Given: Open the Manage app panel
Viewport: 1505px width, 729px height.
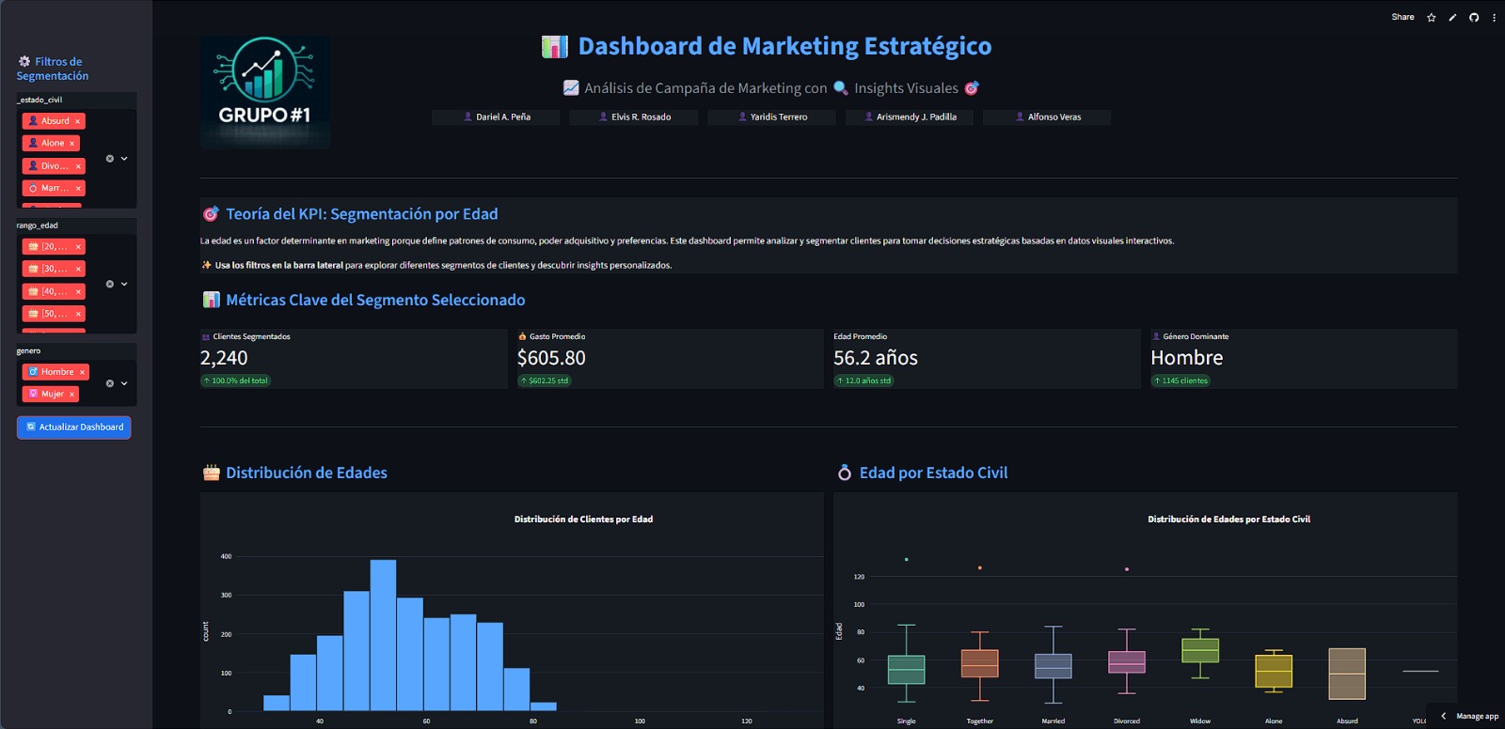Looking at the screenshot, I should pos(1470,716).
